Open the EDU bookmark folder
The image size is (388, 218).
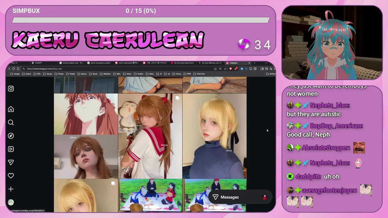point(37,74)
